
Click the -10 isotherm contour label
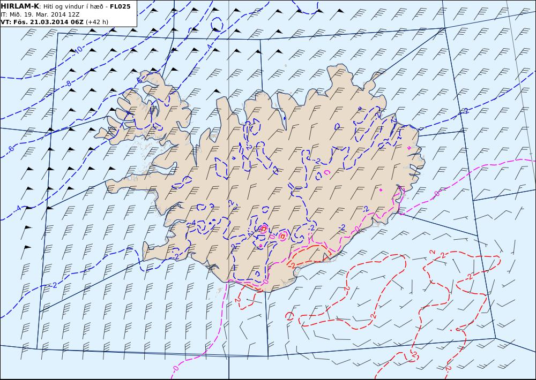78,50
